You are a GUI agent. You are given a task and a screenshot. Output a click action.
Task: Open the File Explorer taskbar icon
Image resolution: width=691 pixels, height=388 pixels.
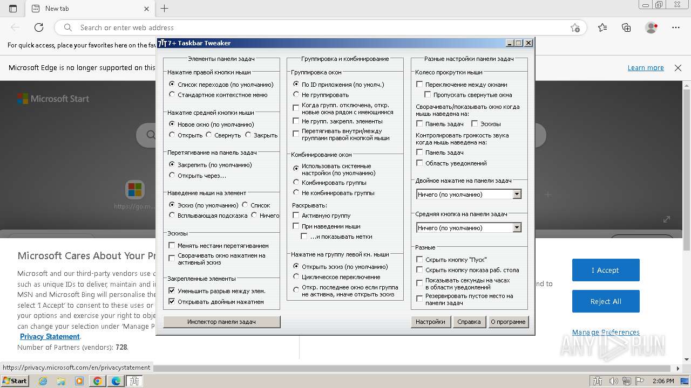click(61, 381)
